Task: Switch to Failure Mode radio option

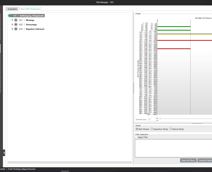Action: pos(171,129)
